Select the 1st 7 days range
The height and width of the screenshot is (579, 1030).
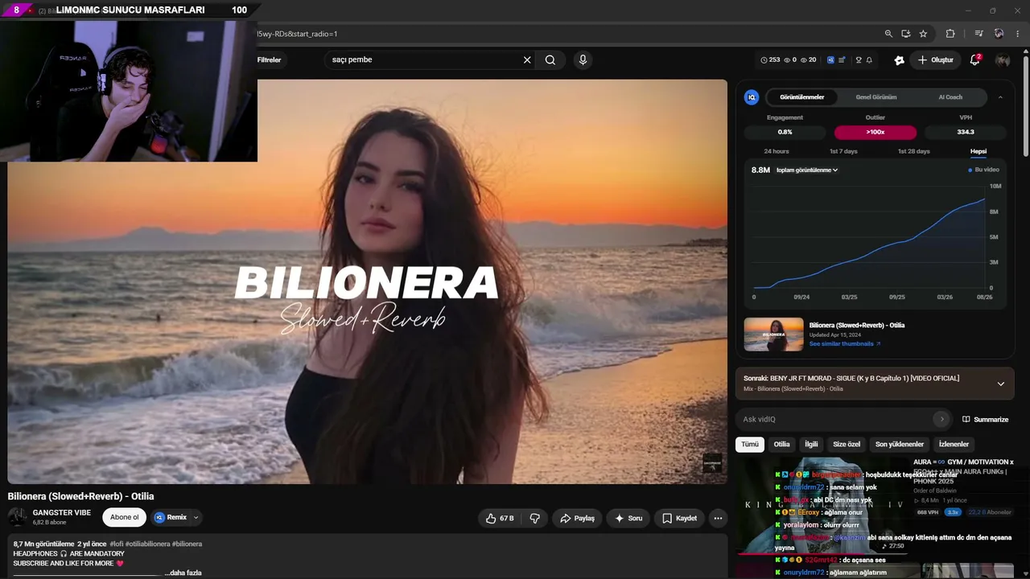[x=843, y=151]
